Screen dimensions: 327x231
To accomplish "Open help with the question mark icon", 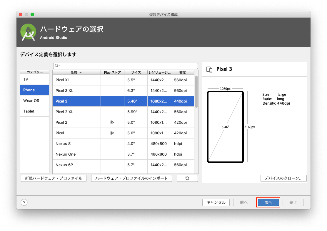I will coord(24,202).
